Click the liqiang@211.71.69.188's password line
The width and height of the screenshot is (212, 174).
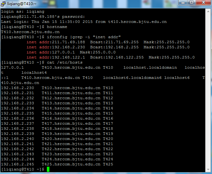pyautogui.click(x=43, y=17)
